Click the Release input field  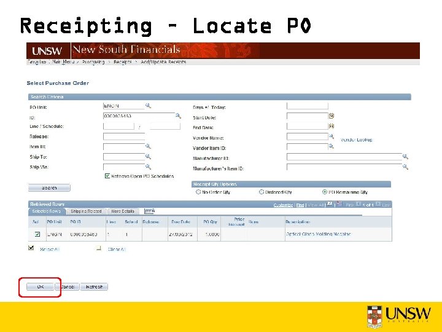124,136
